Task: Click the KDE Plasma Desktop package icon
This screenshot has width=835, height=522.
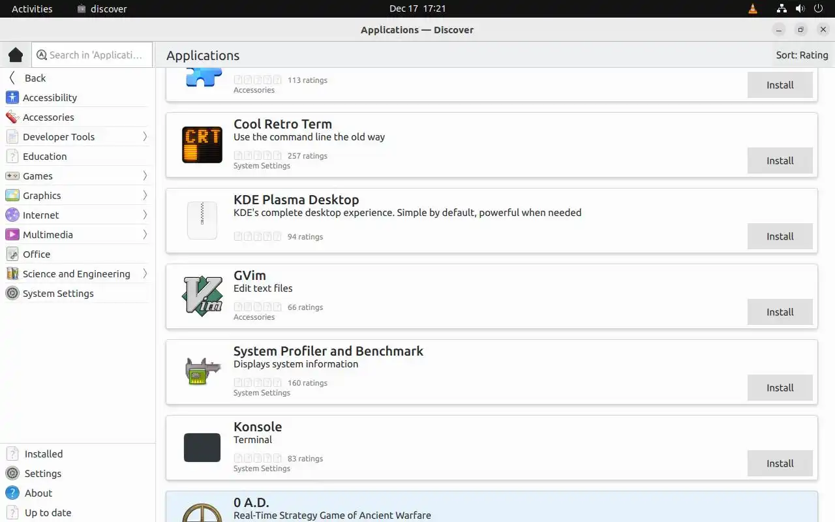Action: point(202,221)
